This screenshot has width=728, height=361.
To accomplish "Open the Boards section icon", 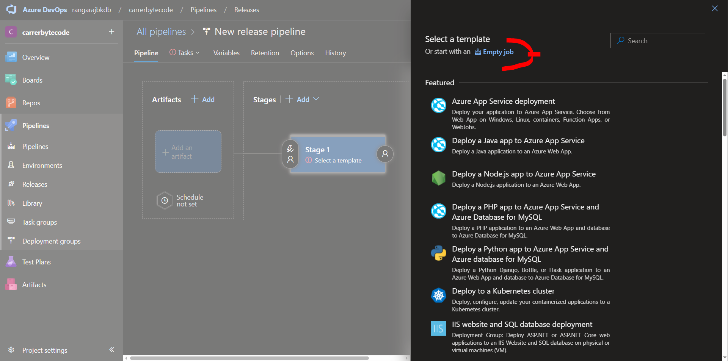I will point(10,80).
